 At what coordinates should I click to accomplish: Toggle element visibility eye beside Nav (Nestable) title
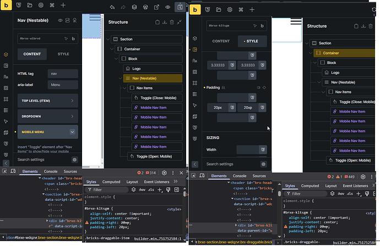coord(60,20)
